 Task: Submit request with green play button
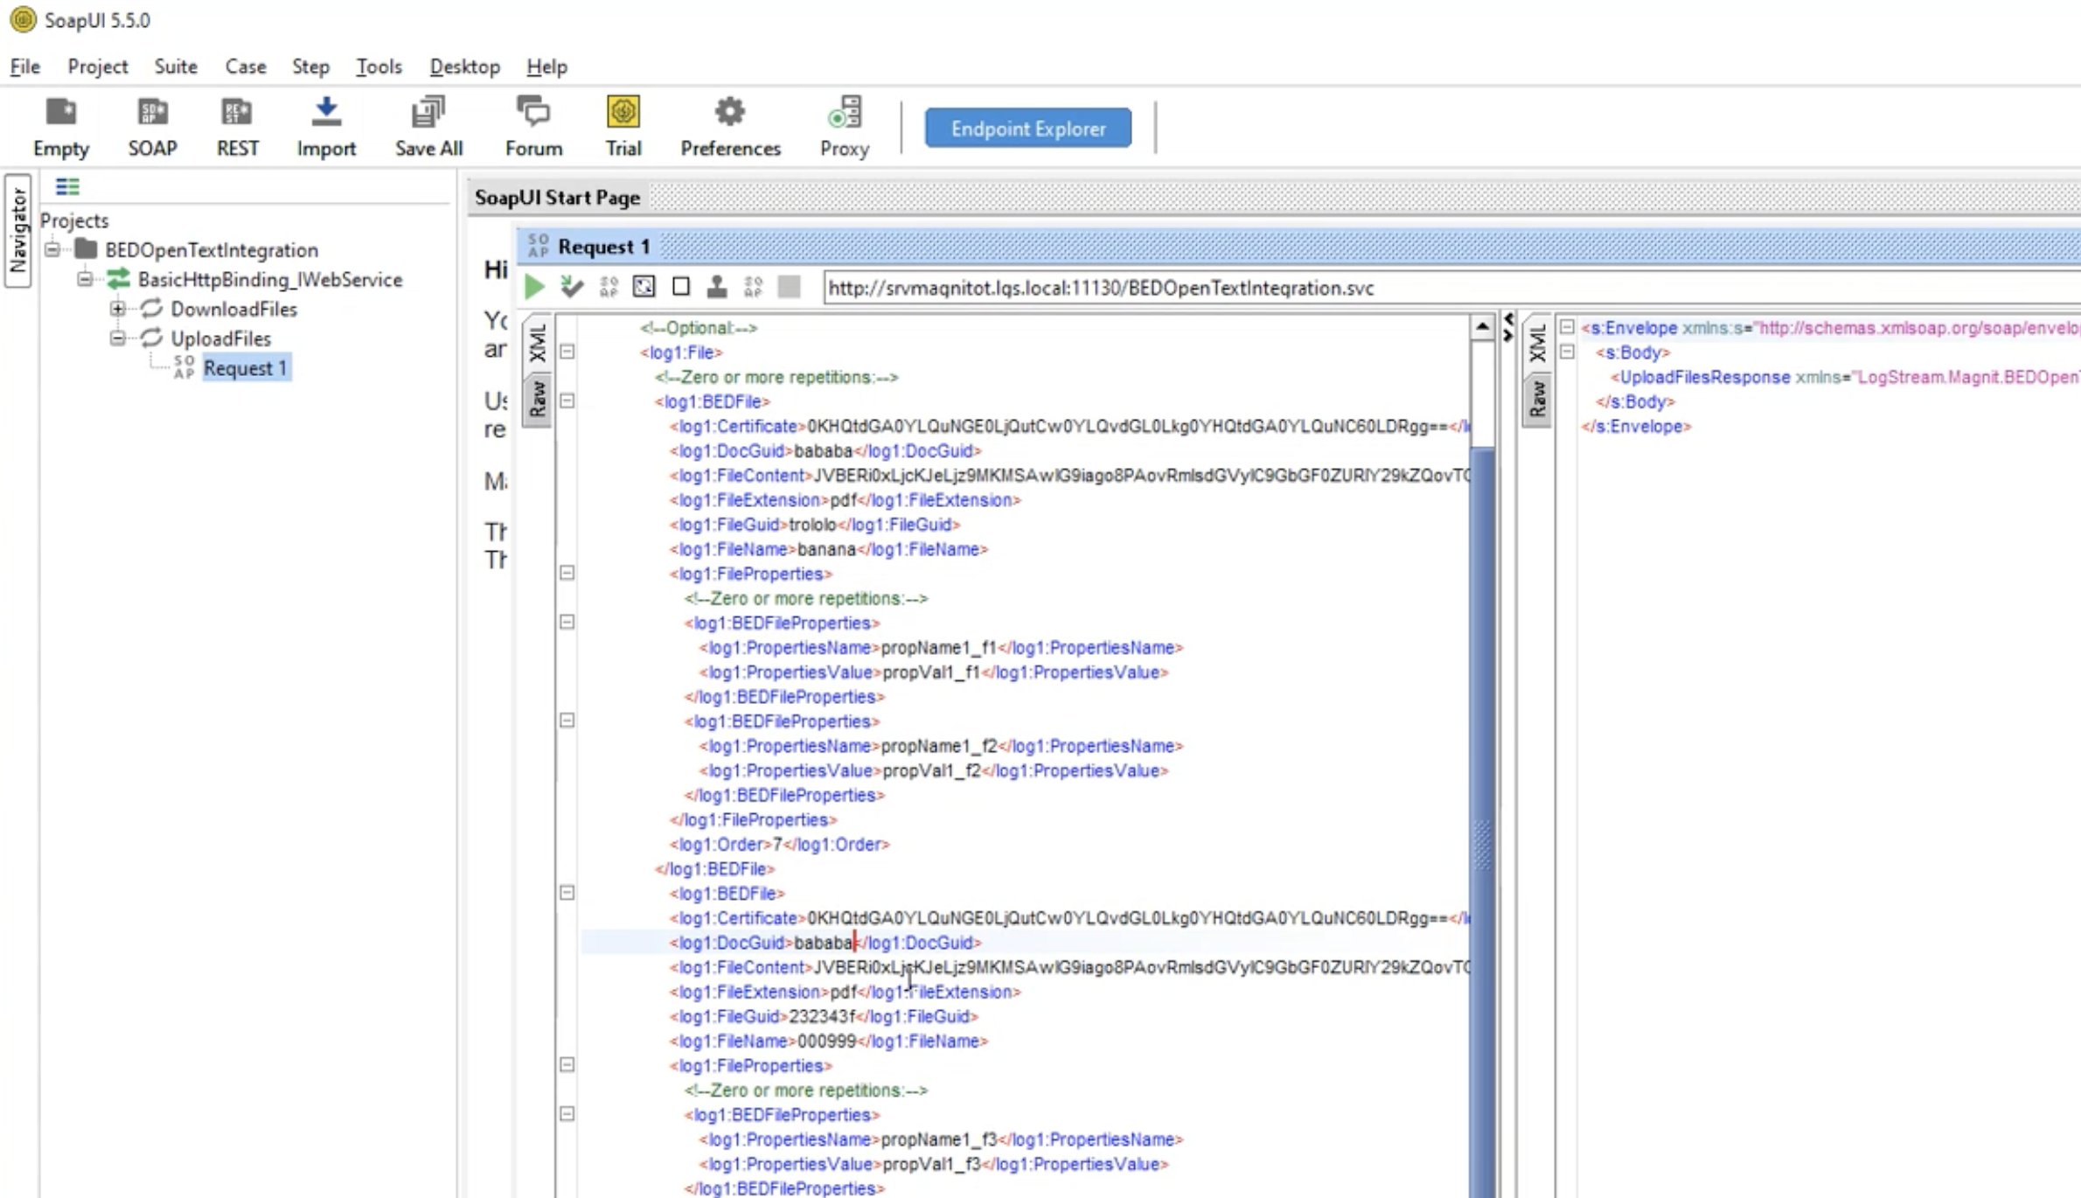534,287
